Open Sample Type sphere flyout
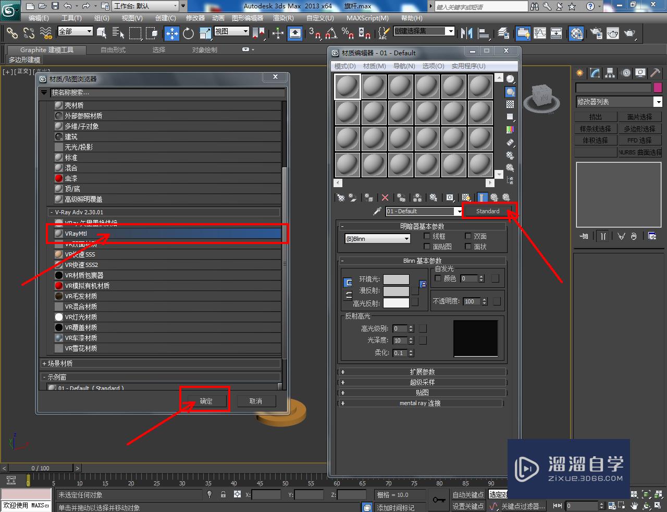667x512 pixels. (510, 79)
